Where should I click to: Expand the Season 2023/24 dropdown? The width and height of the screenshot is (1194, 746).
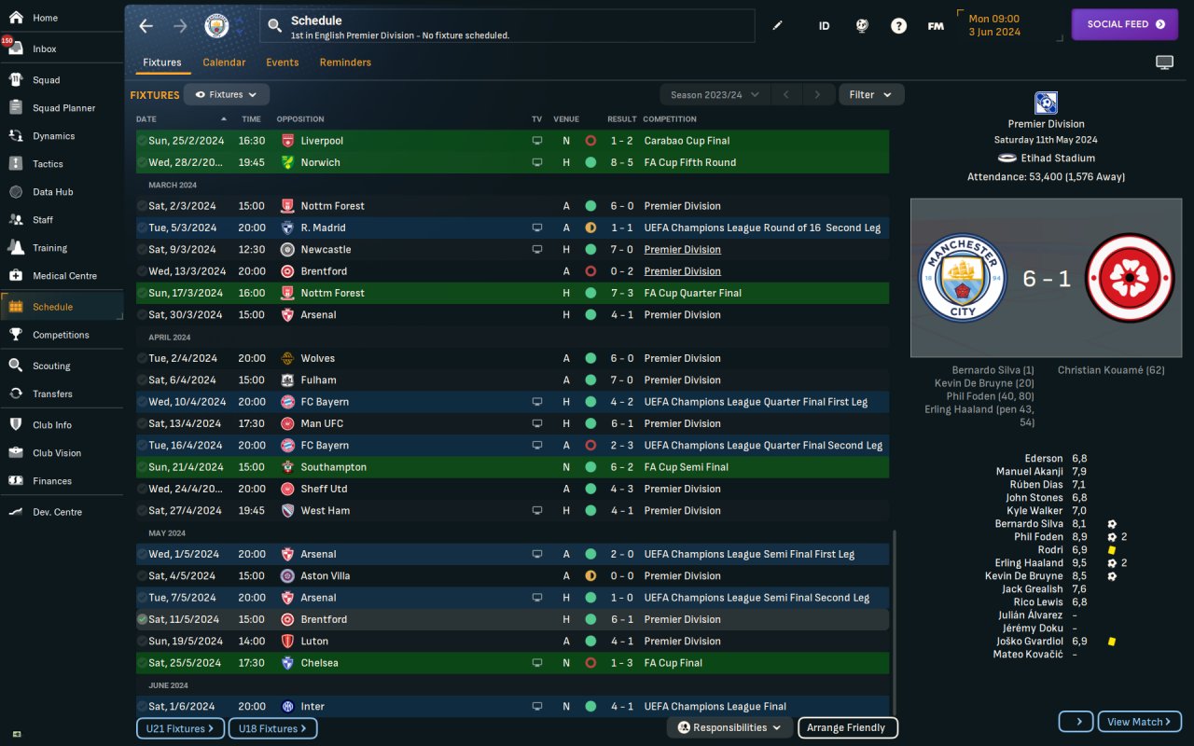(x=715, y=94)
